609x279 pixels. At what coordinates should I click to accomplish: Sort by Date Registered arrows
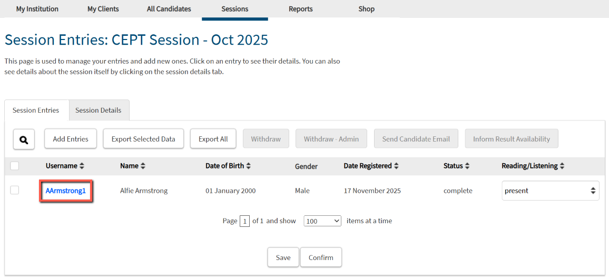click(x=396, y=166)
